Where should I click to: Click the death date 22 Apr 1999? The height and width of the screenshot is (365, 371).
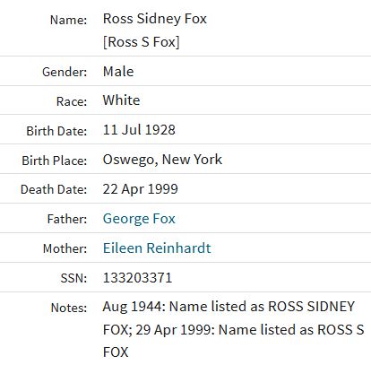(141, 189)
